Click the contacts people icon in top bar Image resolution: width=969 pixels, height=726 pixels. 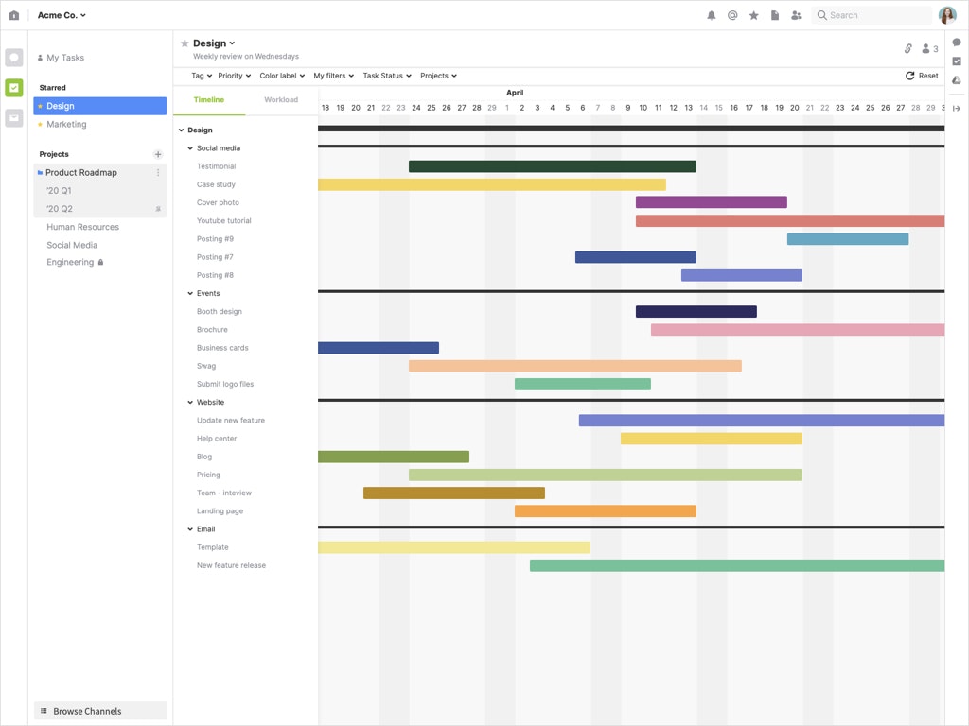pyautogui.click(x=796, y=15)
